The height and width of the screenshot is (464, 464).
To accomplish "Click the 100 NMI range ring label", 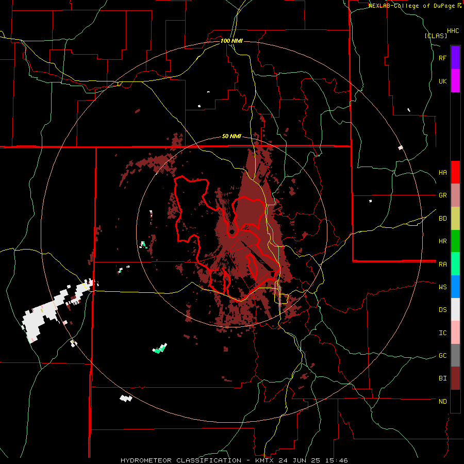I will click(231, 41).
